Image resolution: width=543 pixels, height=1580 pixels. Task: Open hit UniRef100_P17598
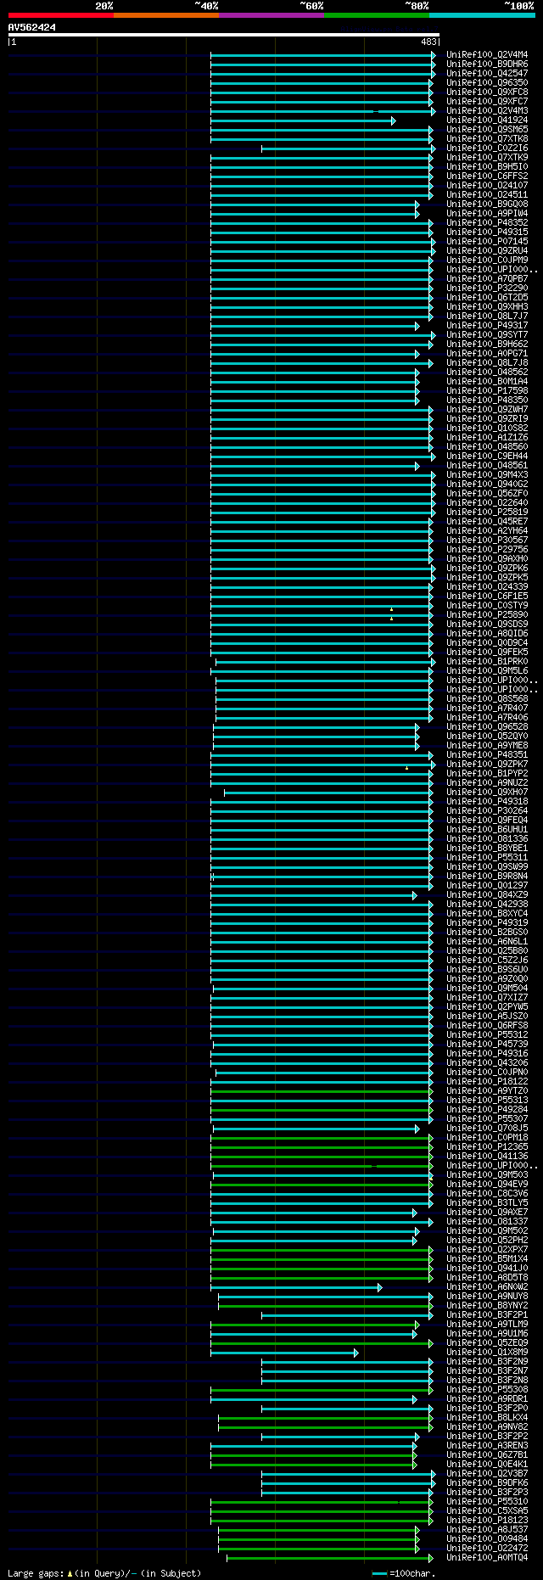tap(487, 391)
